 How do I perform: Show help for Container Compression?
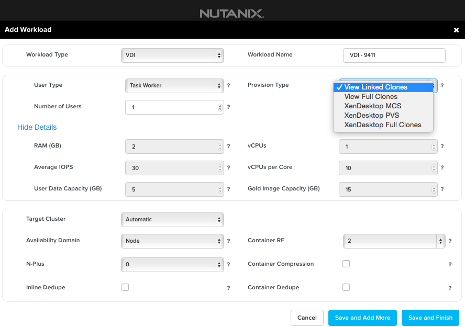coord(450,265)
